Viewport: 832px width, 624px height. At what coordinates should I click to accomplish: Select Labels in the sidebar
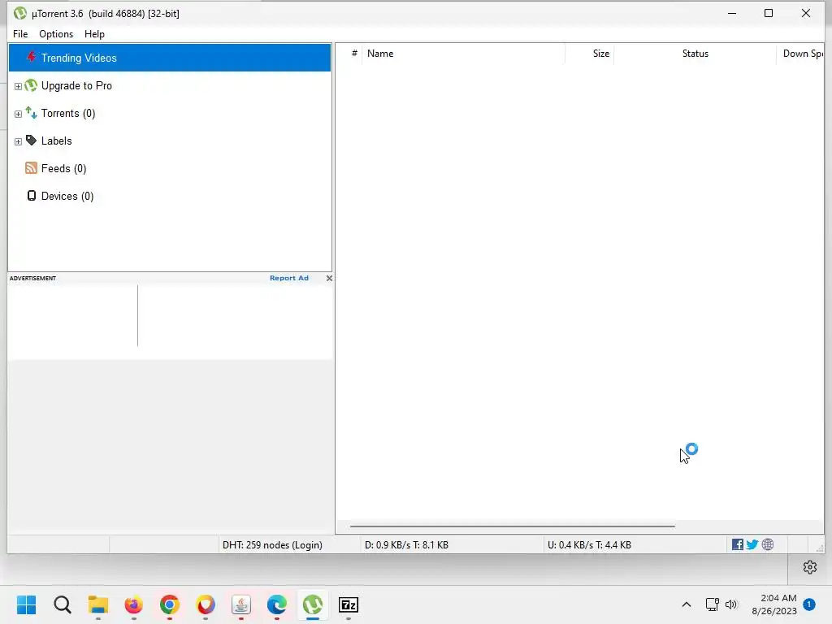pyautogui.click(x=56, y=141)
